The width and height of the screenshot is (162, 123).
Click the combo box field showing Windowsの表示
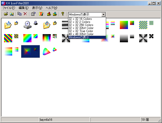(x=85, y=15)
